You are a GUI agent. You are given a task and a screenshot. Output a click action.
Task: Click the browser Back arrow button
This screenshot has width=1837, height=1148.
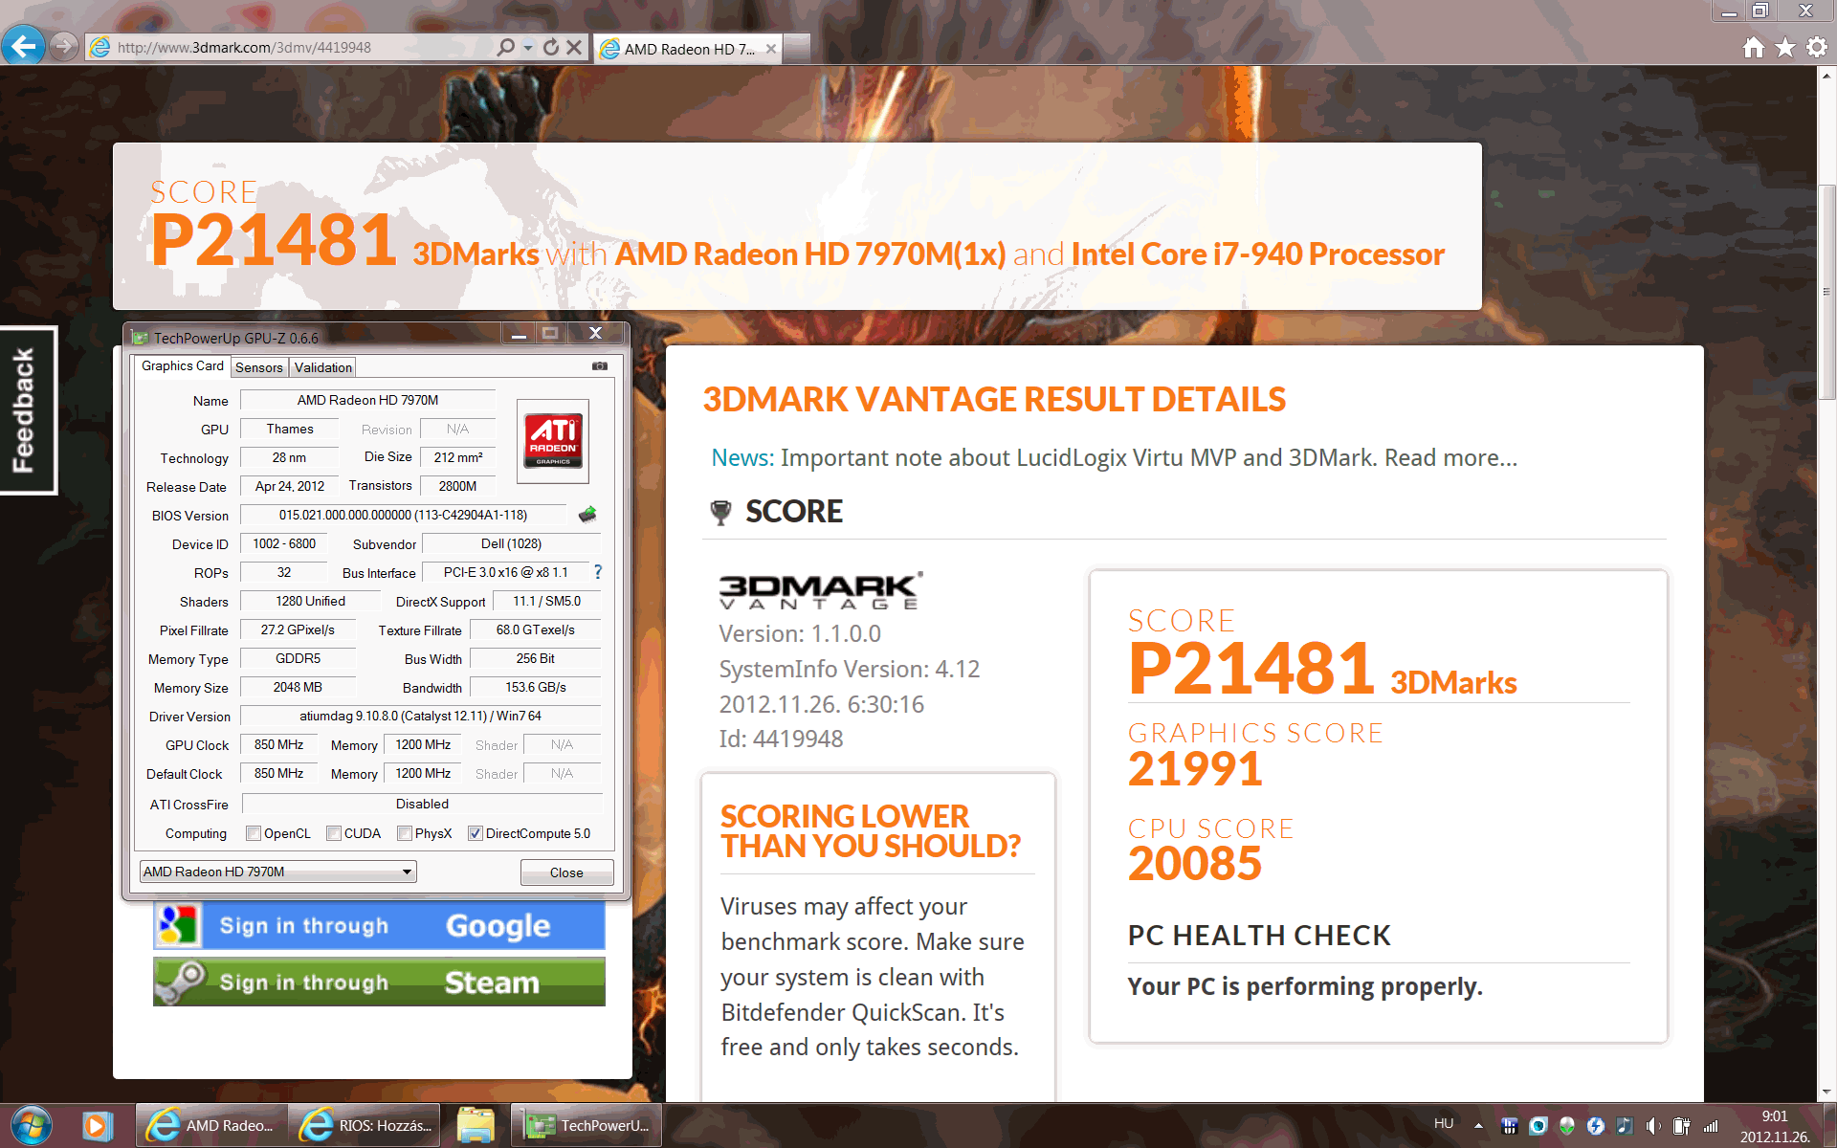tap(23, 46)
